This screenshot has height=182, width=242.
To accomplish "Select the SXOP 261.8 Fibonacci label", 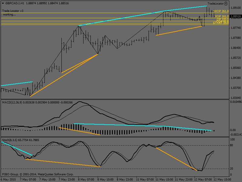I will click(221, 11).
